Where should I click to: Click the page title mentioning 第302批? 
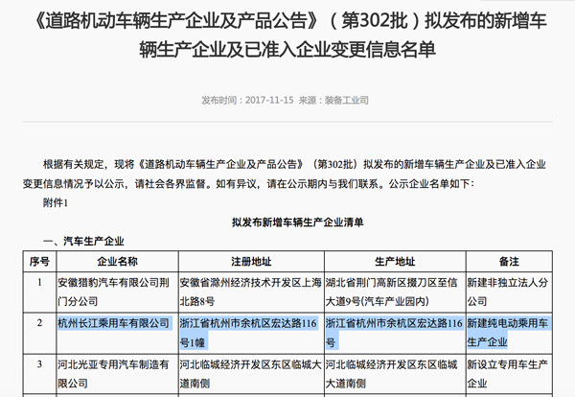pyautogui.click(x=287, y=35)
